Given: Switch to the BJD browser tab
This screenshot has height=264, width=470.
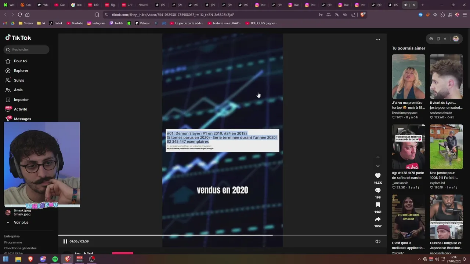Looking at the screenshot, I should tap(94, 5).
